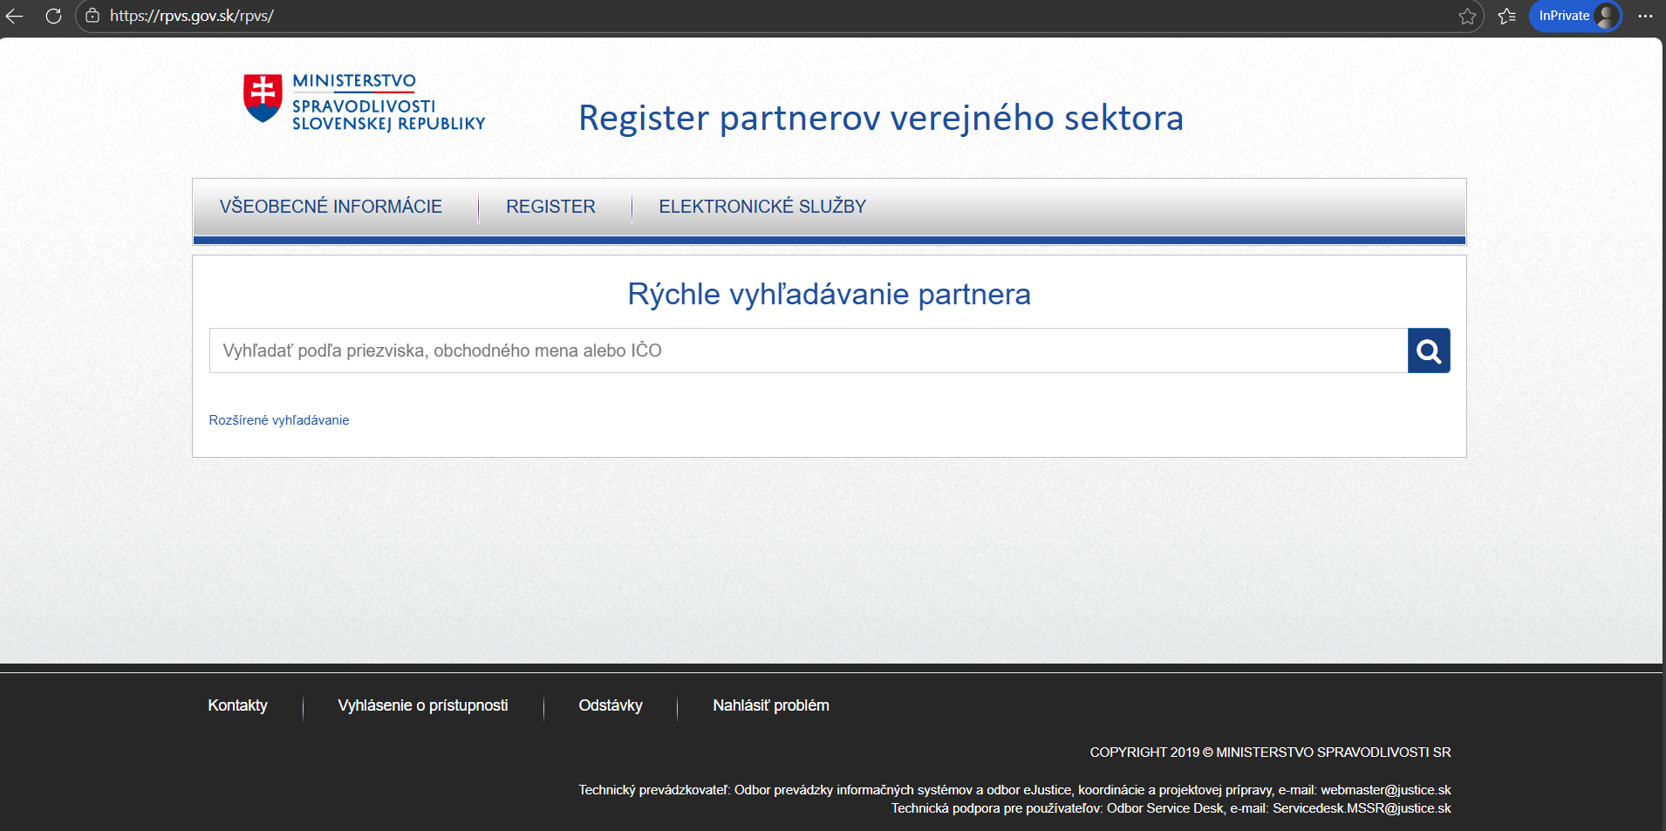The width and height of the screenshot is (1666, 831).
Task: Click the browser address bar URL
Action: (192, 16)
